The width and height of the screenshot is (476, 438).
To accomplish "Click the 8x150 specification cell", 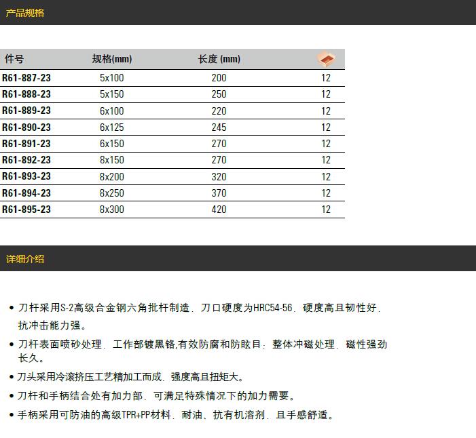I will point(112,160).
